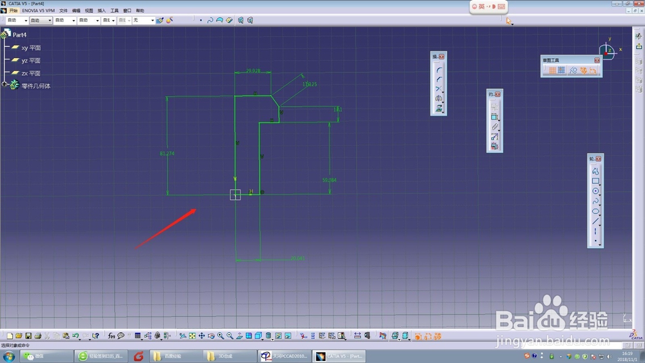This screenshot has height=363, width=645.
Task: Toggle Construction/Standard Element mode
Action: (x=573, y=71)
